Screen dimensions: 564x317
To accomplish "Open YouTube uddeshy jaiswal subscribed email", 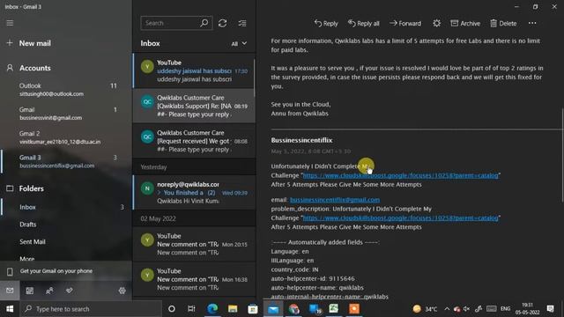I will tap(194, 70).
